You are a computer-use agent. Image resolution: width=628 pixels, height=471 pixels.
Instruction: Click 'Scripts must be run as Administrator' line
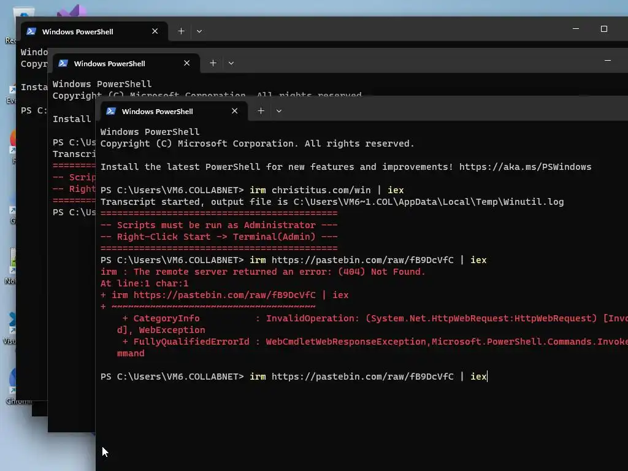pyautogui.click(x=219, y=225)
